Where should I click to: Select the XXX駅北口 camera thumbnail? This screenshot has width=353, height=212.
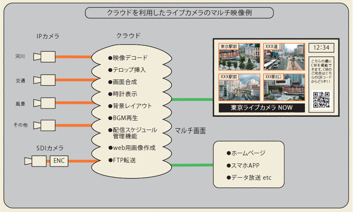pos(284,88)
